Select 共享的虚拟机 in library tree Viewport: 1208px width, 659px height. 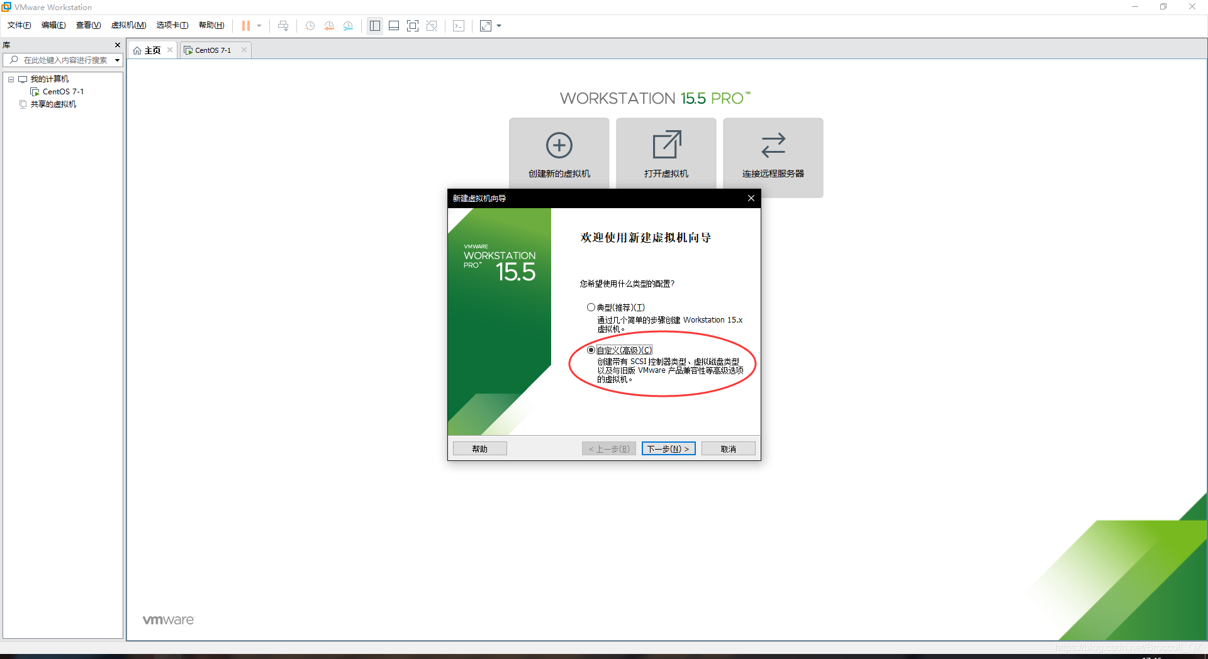click(53, 104)
